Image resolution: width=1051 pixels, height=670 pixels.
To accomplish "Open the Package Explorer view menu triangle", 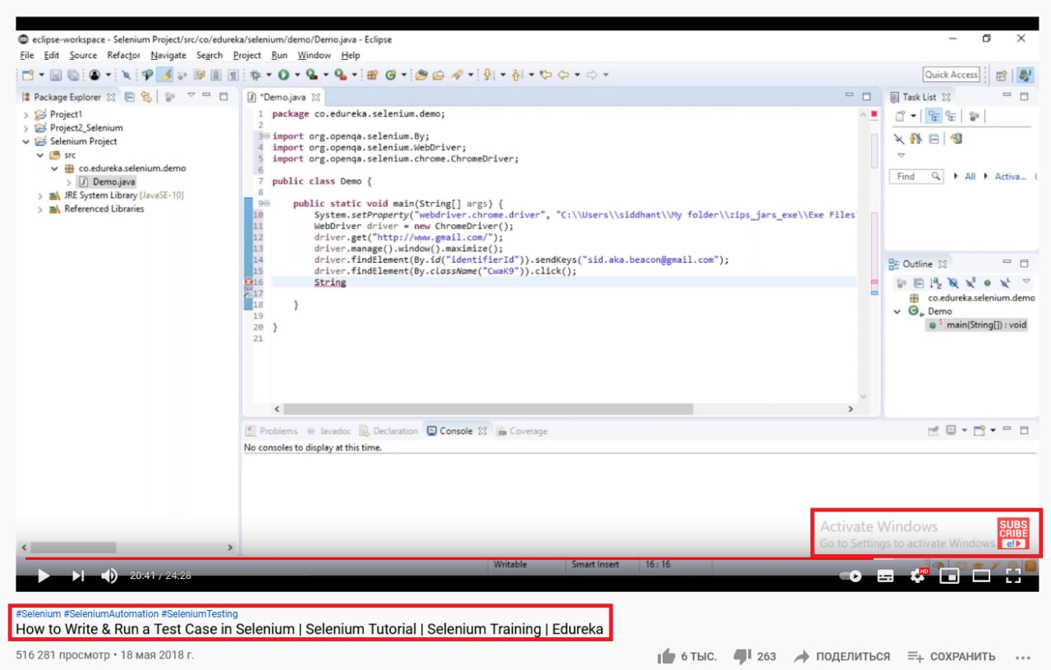I will pos(190,95).
